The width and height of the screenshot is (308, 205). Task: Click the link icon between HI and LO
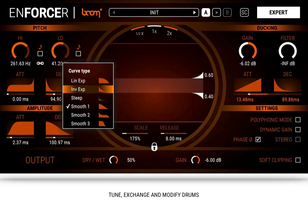tap(40, 63)
